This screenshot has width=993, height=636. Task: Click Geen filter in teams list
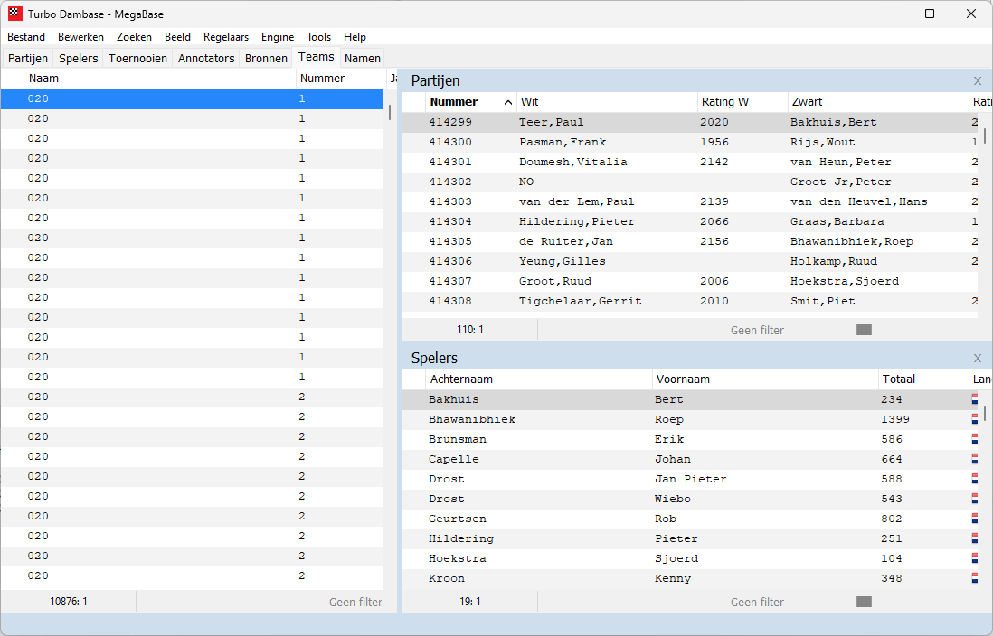click(x=355, y=603)
